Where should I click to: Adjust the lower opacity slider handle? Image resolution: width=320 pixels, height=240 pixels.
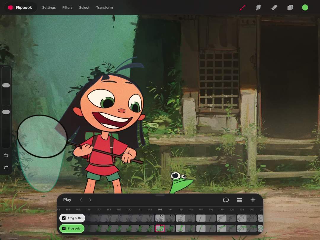coord(6,112)
